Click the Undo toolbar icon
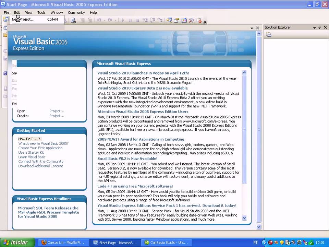329x247 pixels. (99, 20)
